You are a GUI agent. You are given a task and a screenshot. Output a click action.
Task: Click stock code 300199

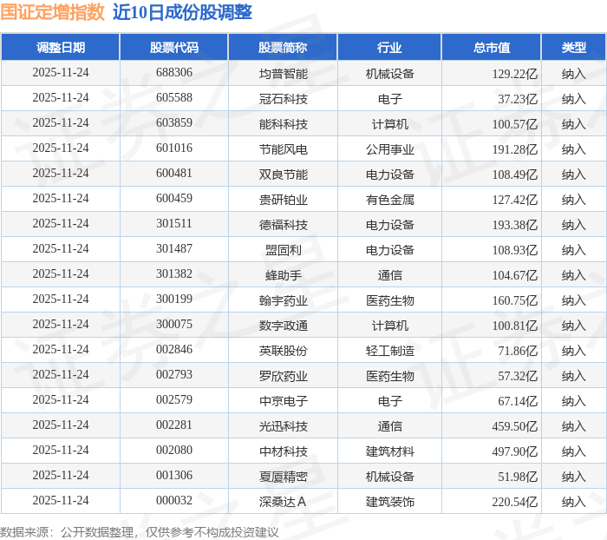[174, 300]
